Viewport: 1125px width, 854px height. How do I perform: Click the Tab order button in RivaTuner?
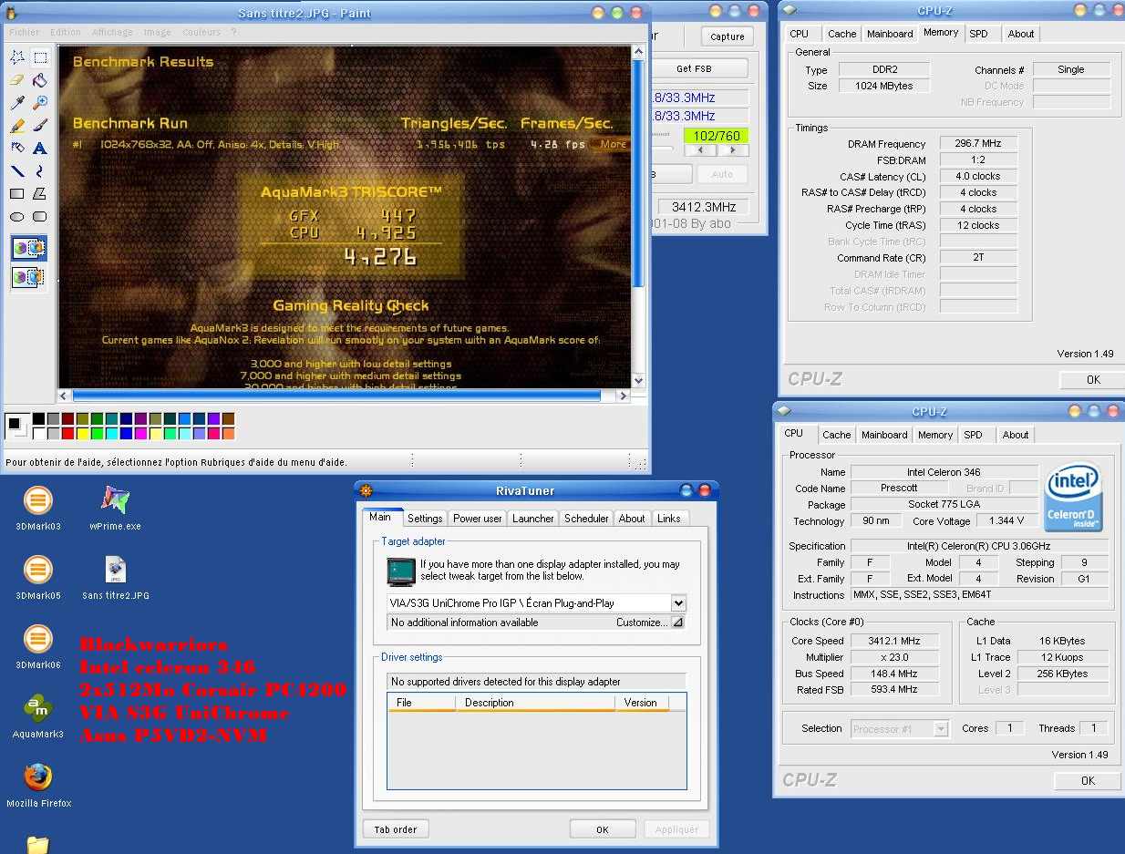point(396,829)
